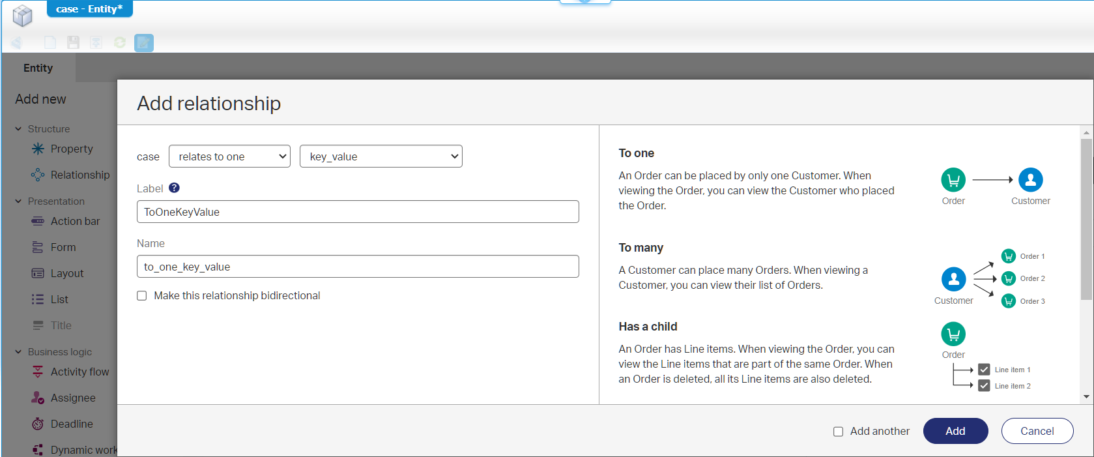This screenshot has width=1094, height=457.
Task: Click the Label help question mark icon
Action: [174, 188]
